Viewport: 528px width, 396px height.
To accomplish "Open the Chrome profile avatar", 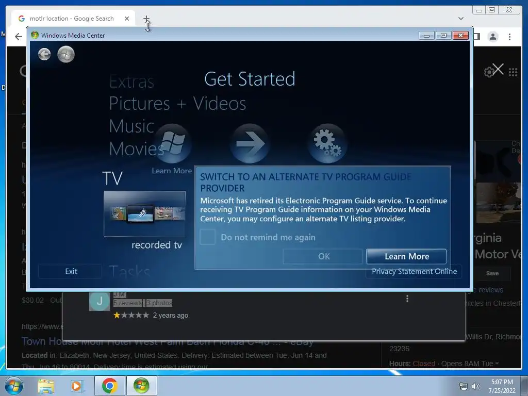I will tap(493, 37).
